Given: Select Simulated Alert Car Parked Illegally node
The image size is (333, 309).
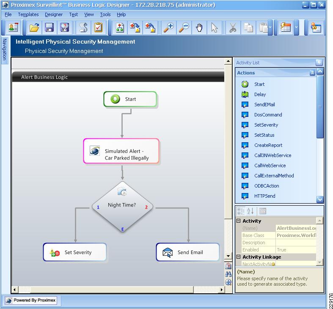Looking at the screenshot, I should click(121, 151).
